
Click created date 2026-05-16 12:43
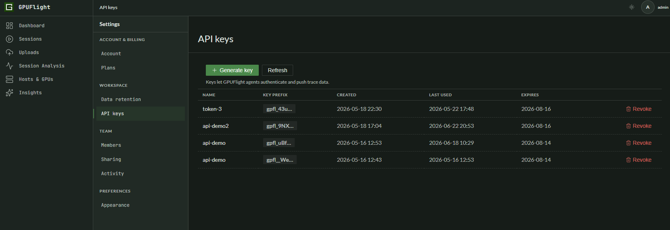coord(359,160)
